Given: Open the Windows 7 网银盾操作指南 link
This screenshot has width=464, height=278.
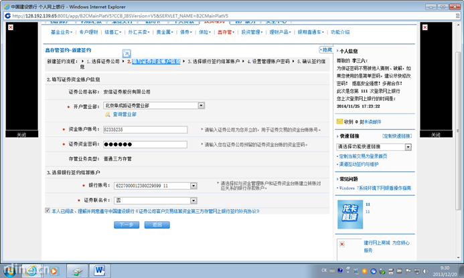Looking at the screenshot, I should (x=375, y=188).
